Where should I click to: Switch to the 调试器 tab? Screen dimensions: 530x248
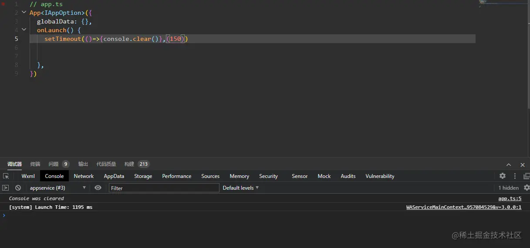(x=14, y=164)
